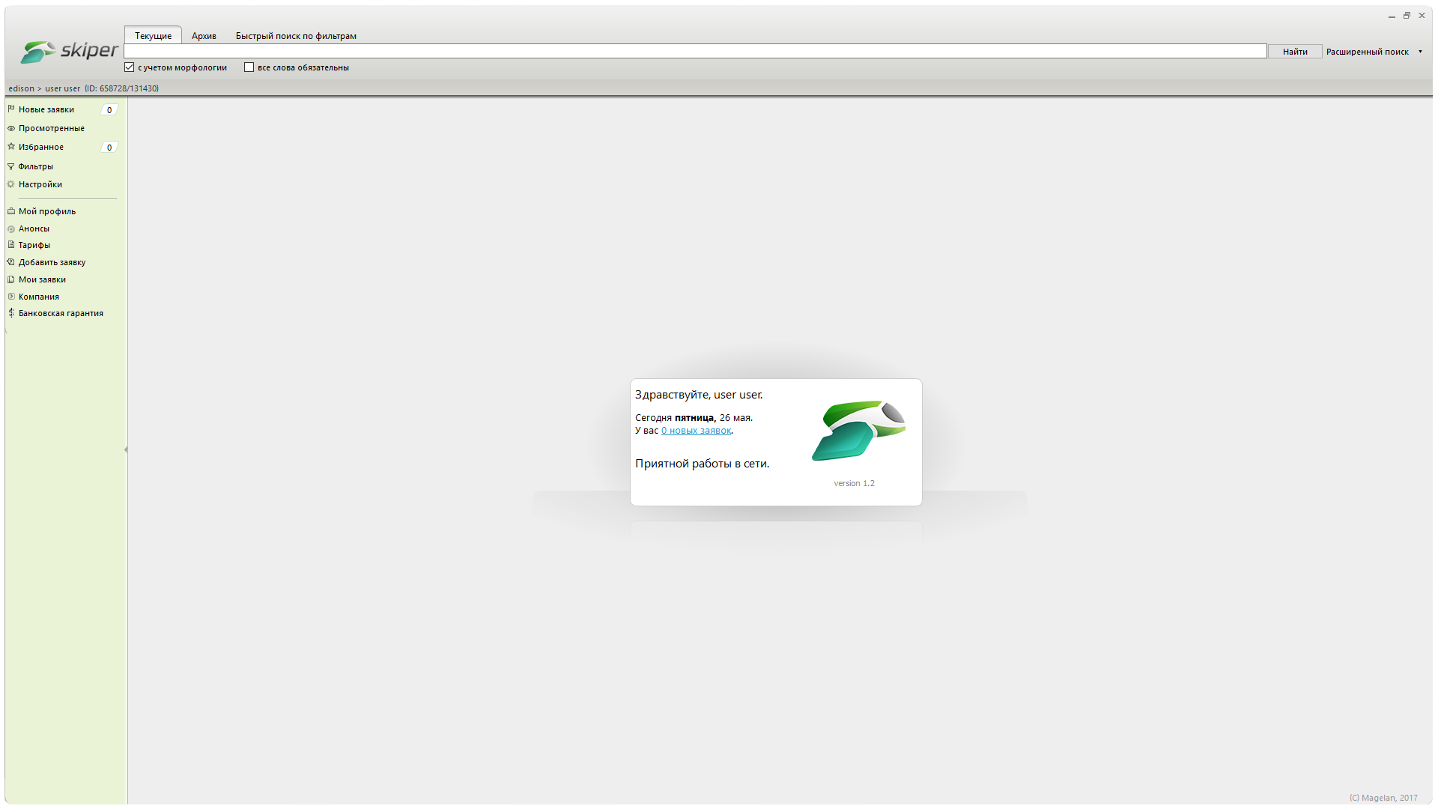
Task: Click the Тарифы document icon
Action: click(x=11, y=245)
